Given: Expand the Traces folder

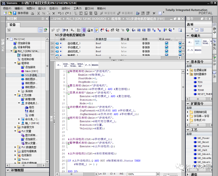Looking at the screenshot, I should (x=15, y=159).
